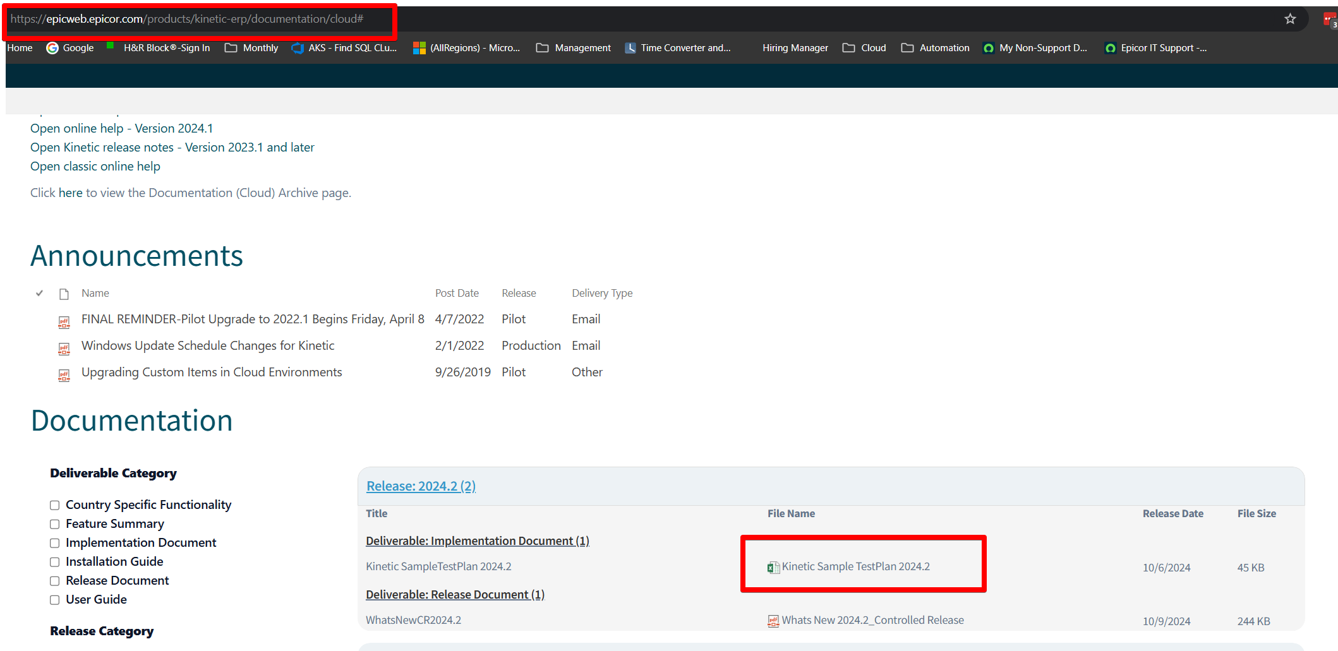Click the 244 KB file size cell
This screenshot has height=651, width=1338.
(x=1253, y=621)
